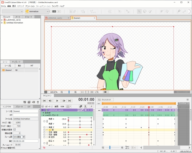Click the checkerboard background icon below canvas
192x153 pixels.
46,92
